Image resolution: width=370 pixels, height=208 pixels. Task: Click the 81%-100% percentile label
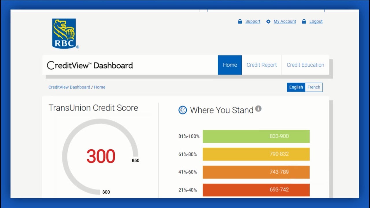click(189, 136)
